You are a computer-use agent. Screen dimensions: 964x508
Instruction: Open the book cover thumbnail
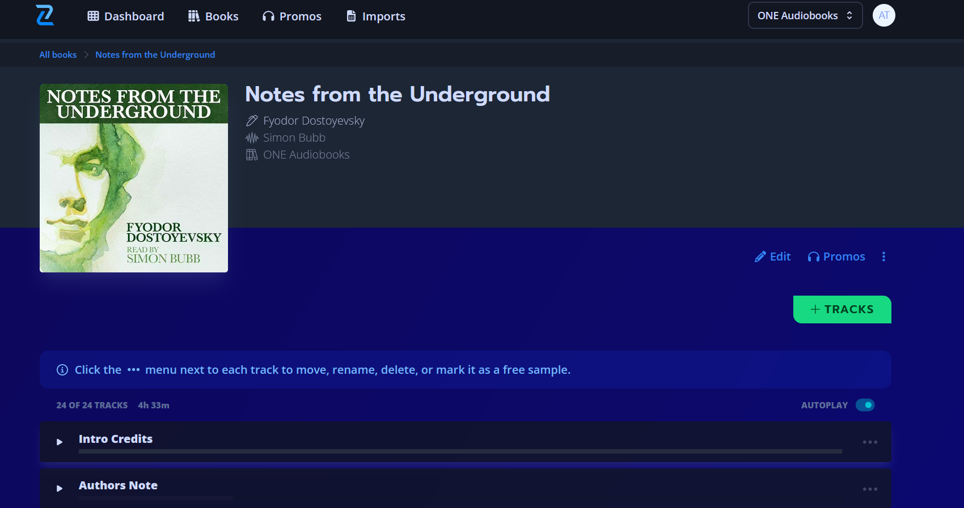pos(134,178)
